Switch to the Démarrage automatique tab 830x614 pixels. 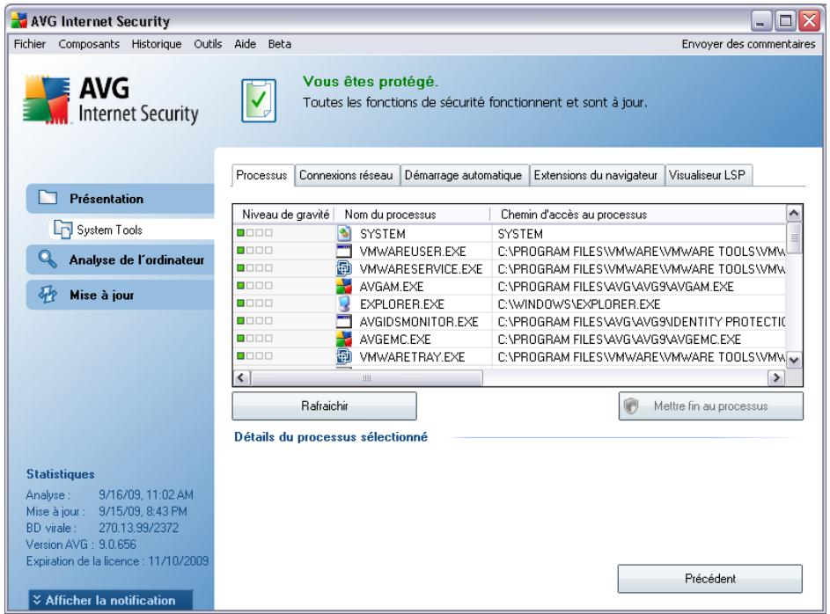click(x=463, y=175)
